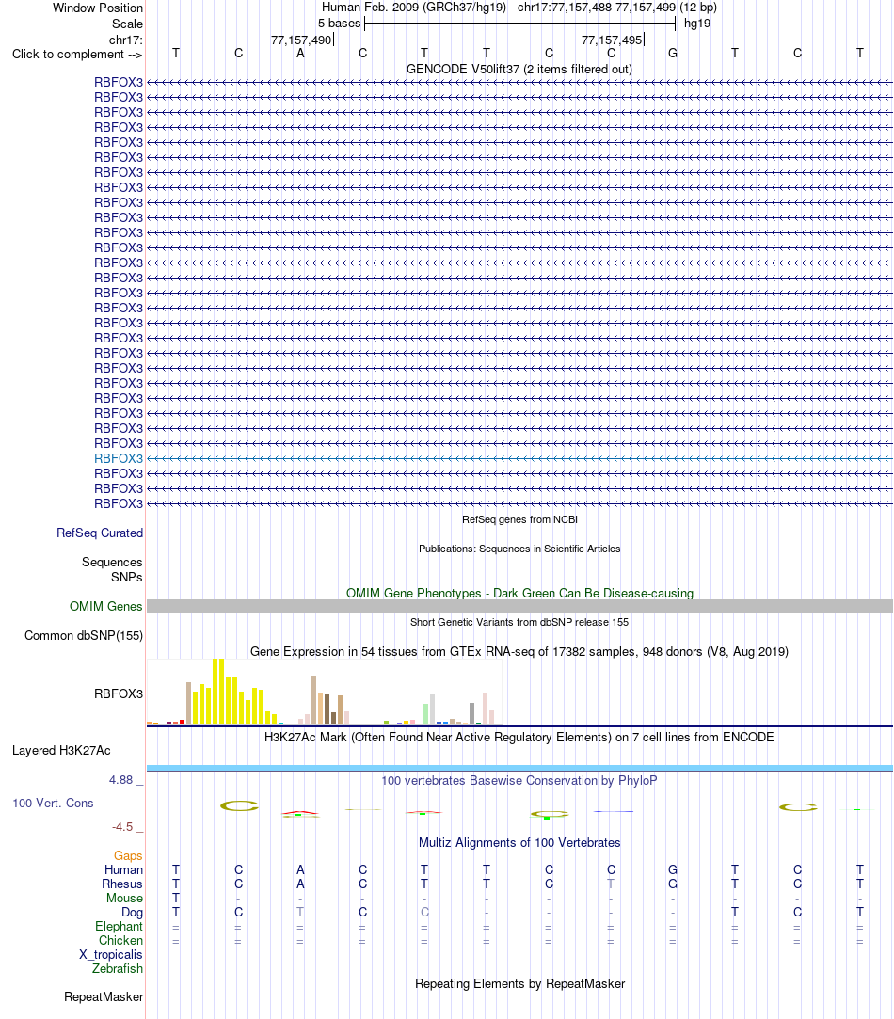Click the Elephant alignment row label

119,926
